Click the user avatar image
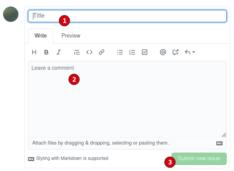Viewport: 234px width, 171px height. tap(11, 14)
